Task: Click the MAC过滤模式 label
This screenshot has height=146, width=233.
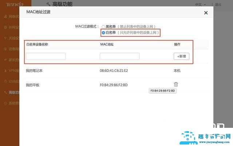Action: [x=87, y=27]
